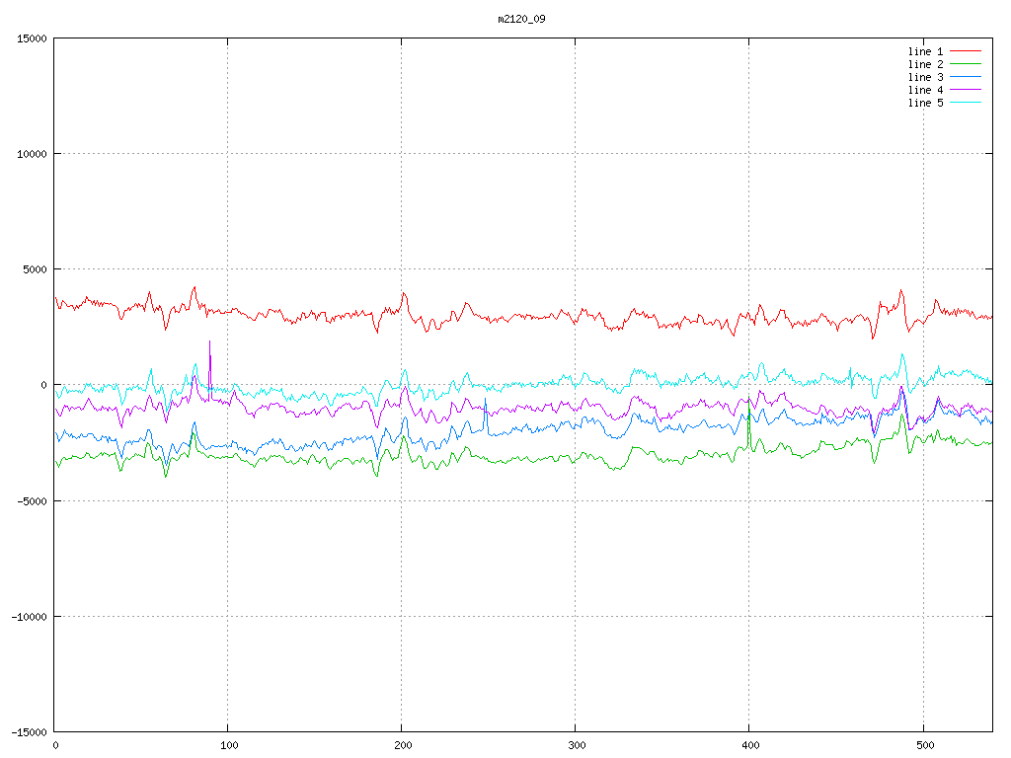Select the 'line 4' legend label
1011x758 pixels.
click(925, 90)
